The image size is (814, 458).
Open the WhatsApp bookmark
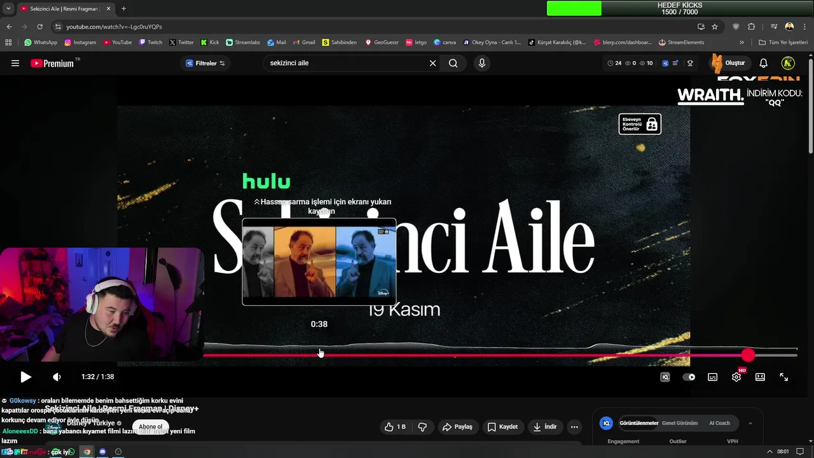41,43
